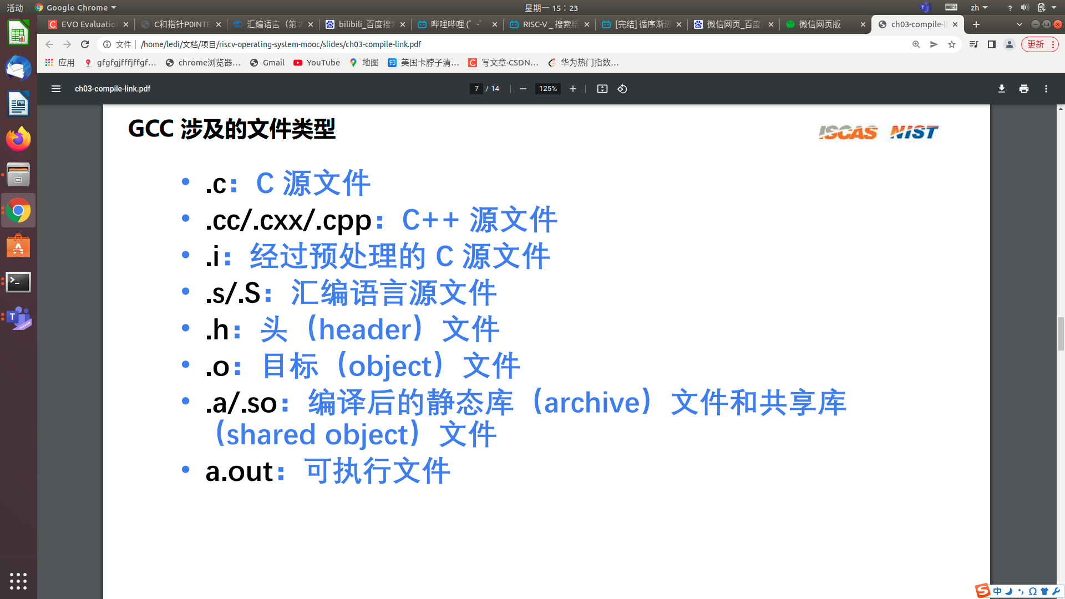This screenshot has width=1065, height=599.
Task: Open the 地图 maps bookmark
Action: pyautogui.click(x=364, y=63)
